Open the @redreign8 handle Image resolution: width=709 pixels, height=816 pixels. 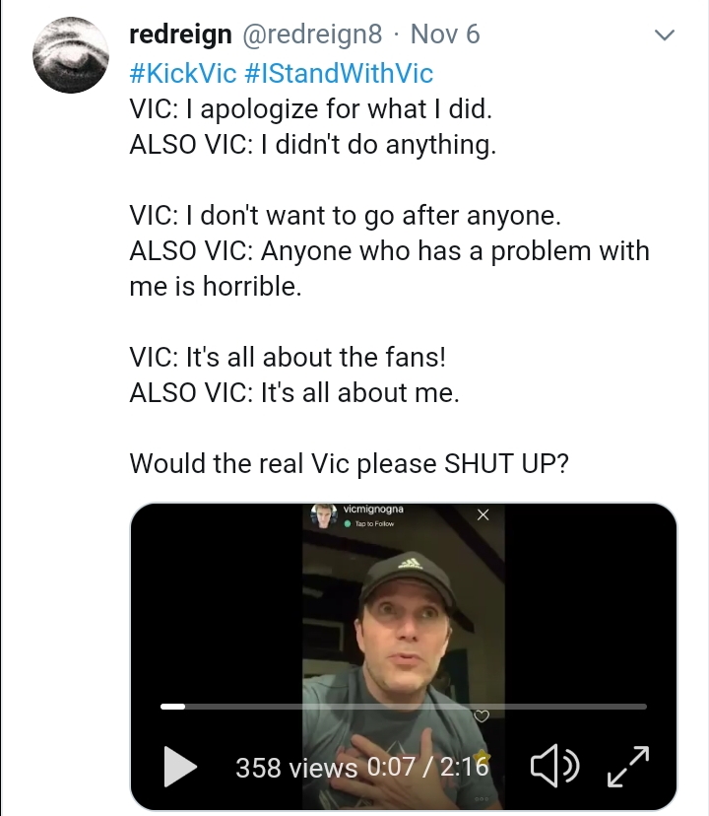point(312,34)
